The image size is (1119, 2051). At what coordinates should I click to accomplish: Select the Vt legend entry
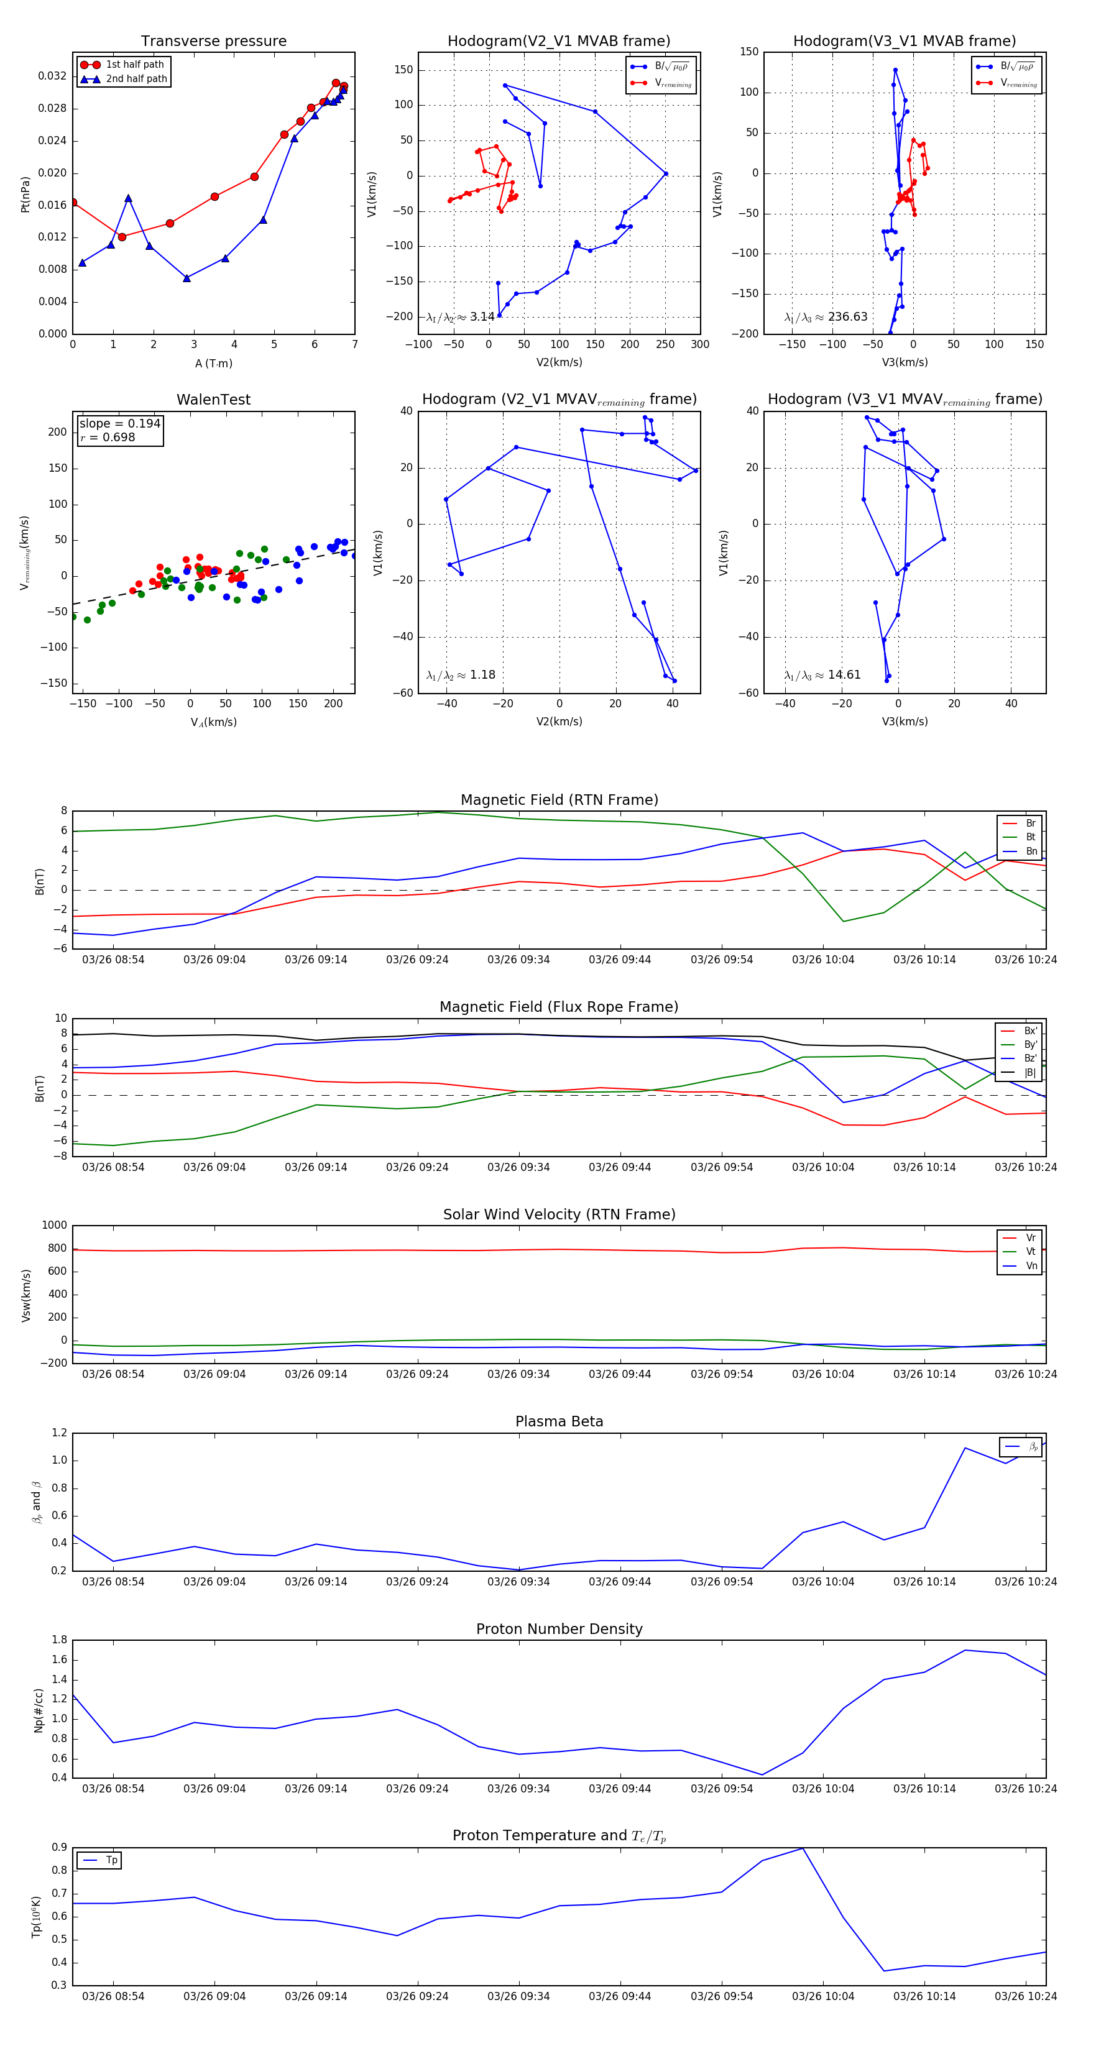[x=1020, y=1252]
